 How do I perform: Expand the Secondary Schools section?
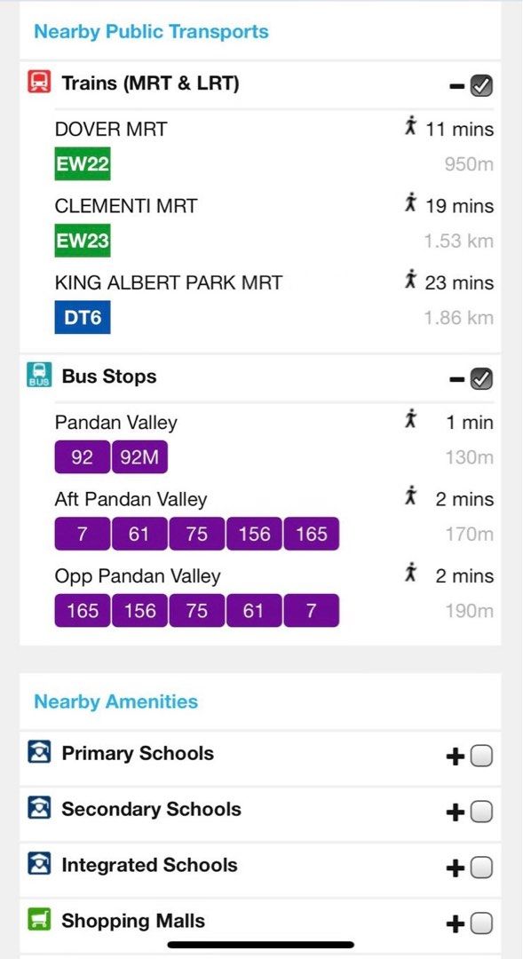tap(456, 812)
